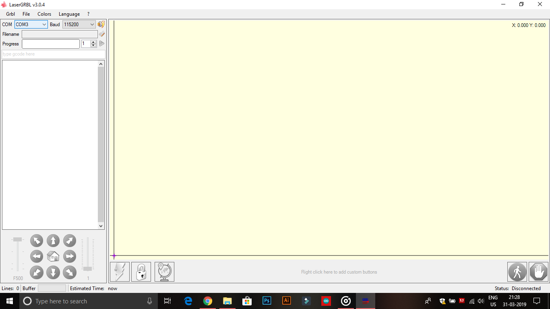The width and height of the screenshot is (550, 309).
Task: Open the Language menu
Action: pos(69,14)
